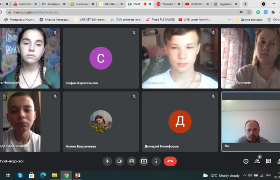Open the meeting details info icon
Viewport: 280px width, 180px height.
pos(246,161)
